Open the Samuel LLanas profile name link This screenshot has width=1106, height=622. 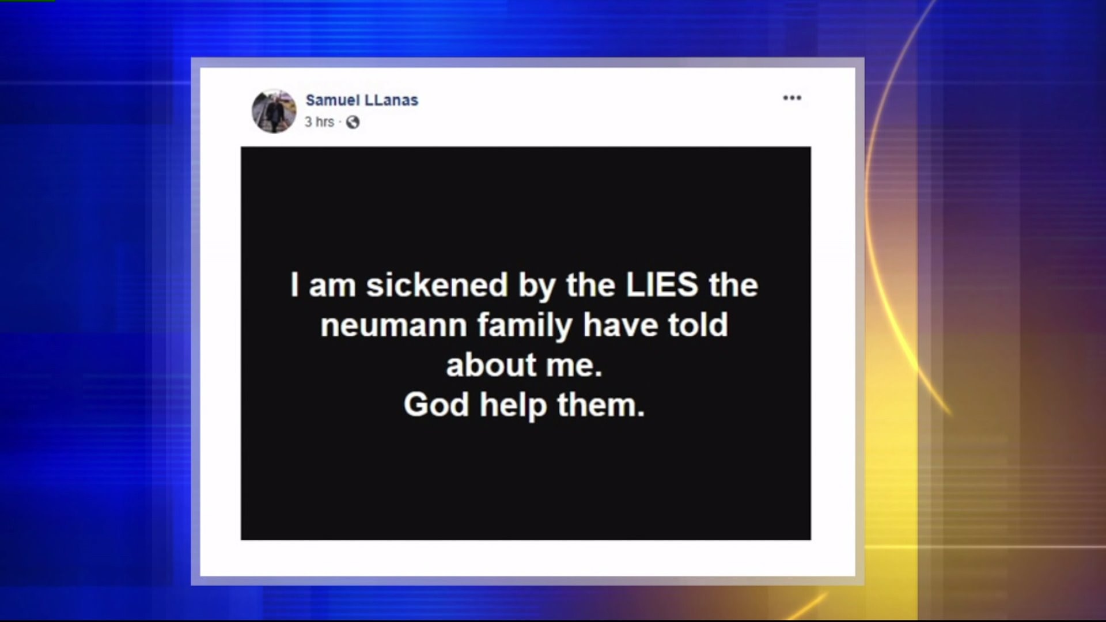pos(362,100)
